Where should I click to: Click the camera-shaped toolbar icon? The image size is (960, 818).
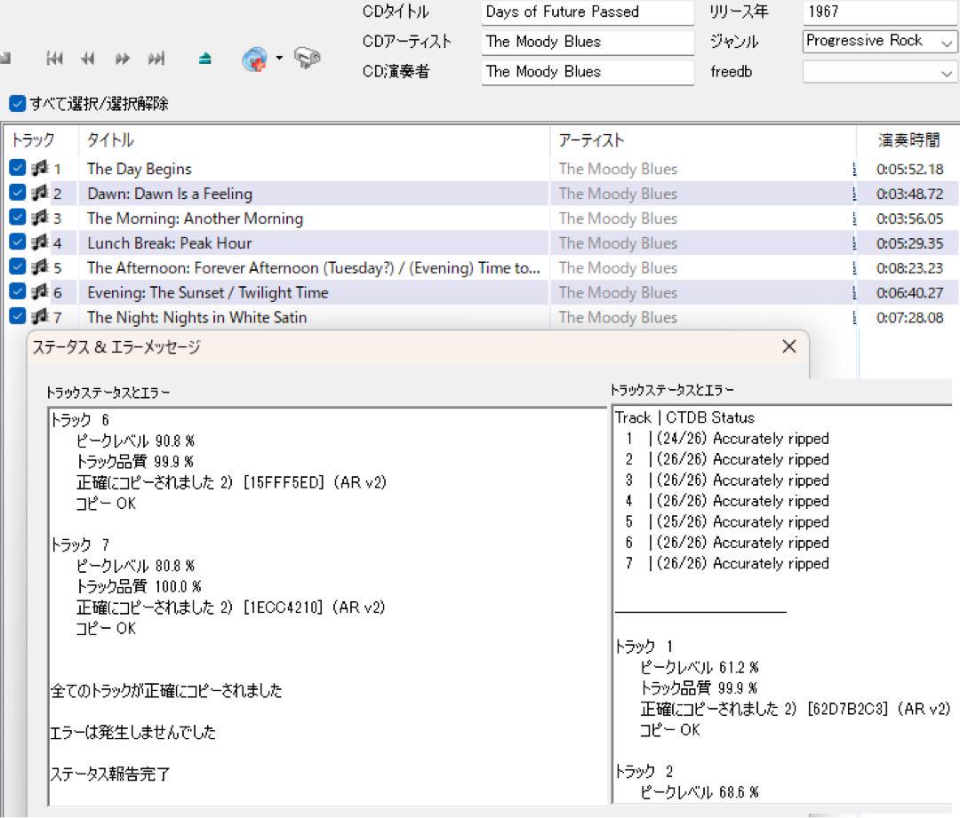(308, 58)
